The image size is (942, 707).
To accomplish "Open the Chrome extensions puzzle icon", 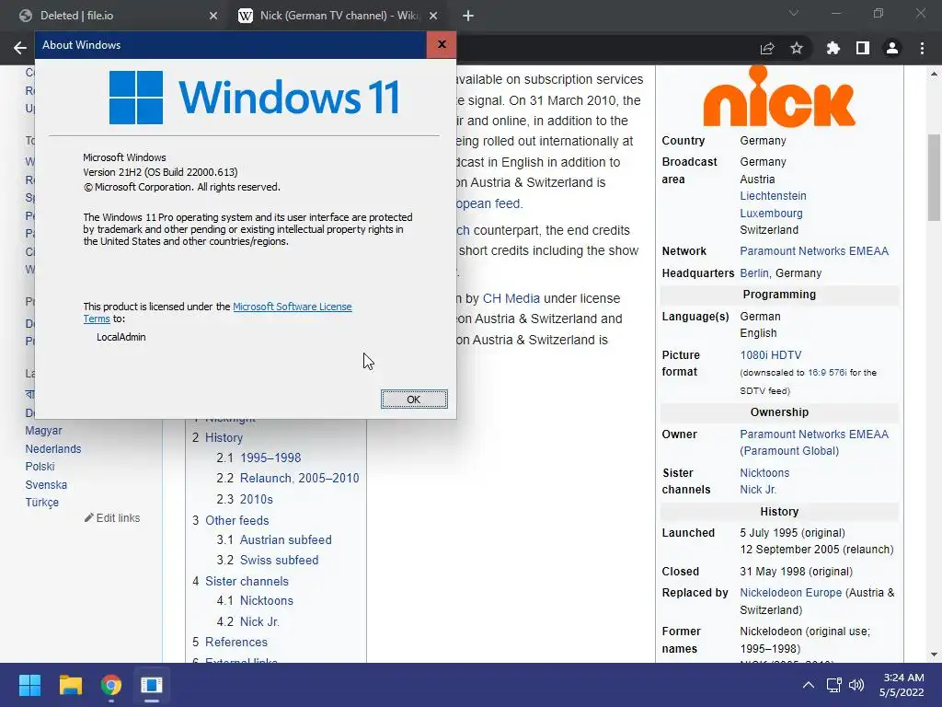I will click(x=833, y=48).
